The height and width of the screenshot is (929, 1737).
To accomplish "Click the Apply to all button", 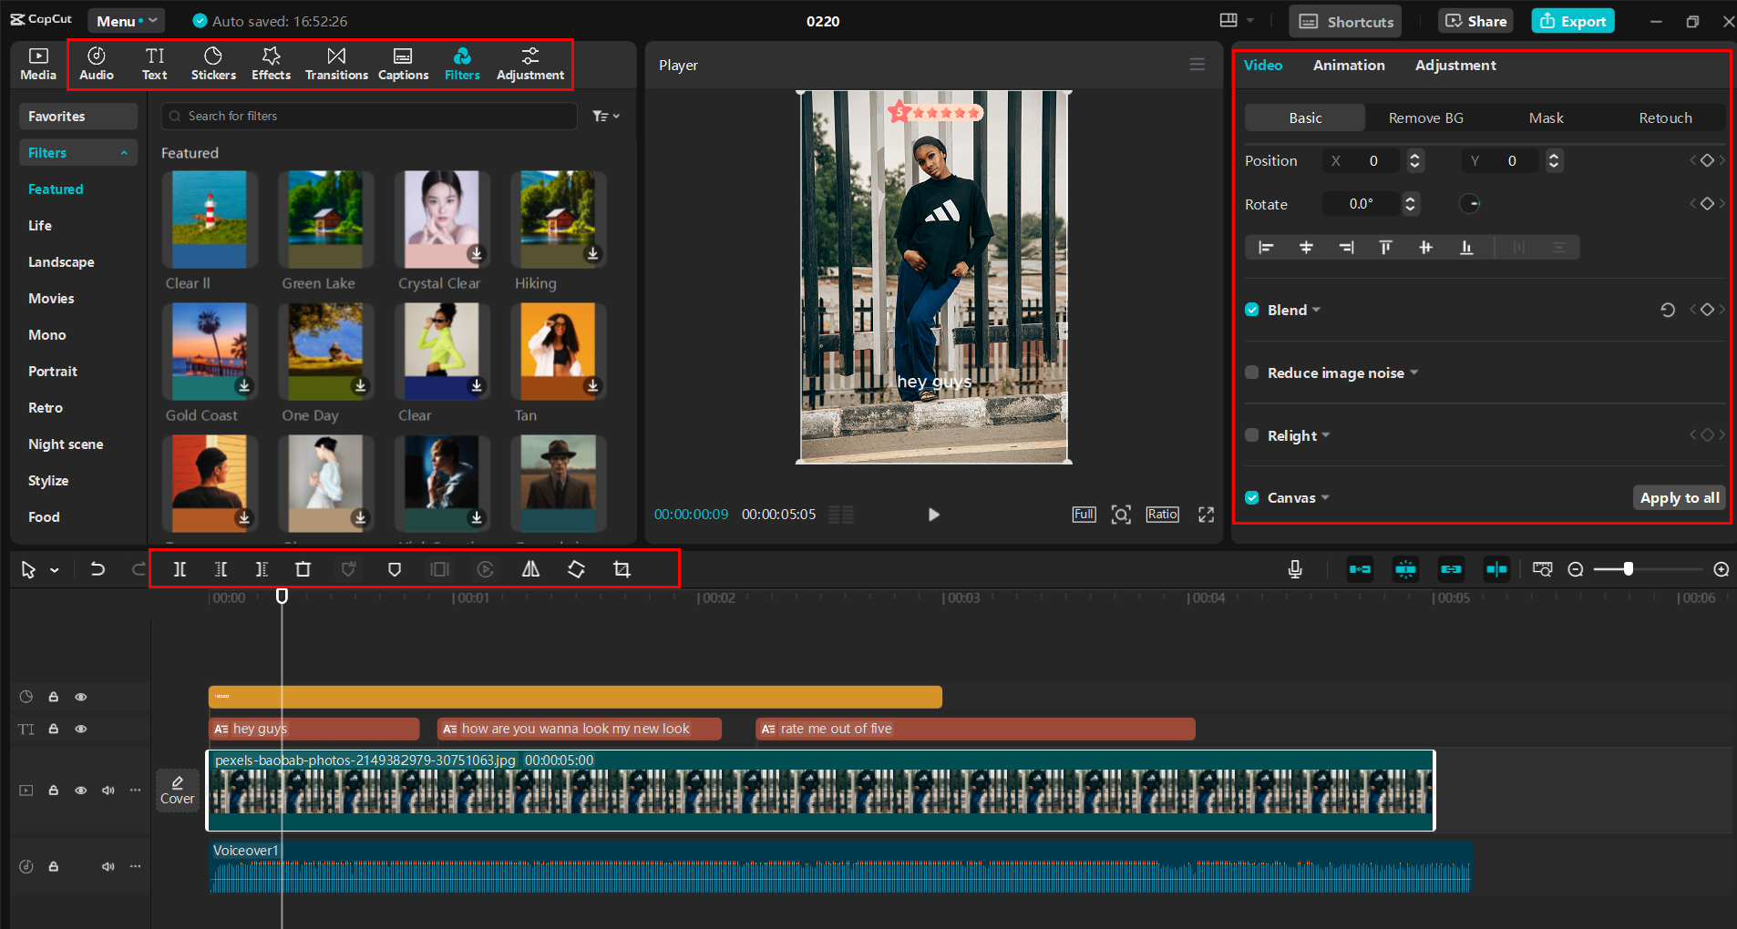I will pyautogui.click(x=1678, y=497).
